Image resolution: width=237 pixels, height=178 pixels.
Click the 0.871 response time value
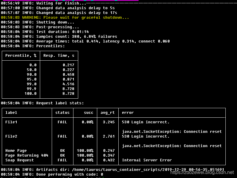click(x=68, y=79)
